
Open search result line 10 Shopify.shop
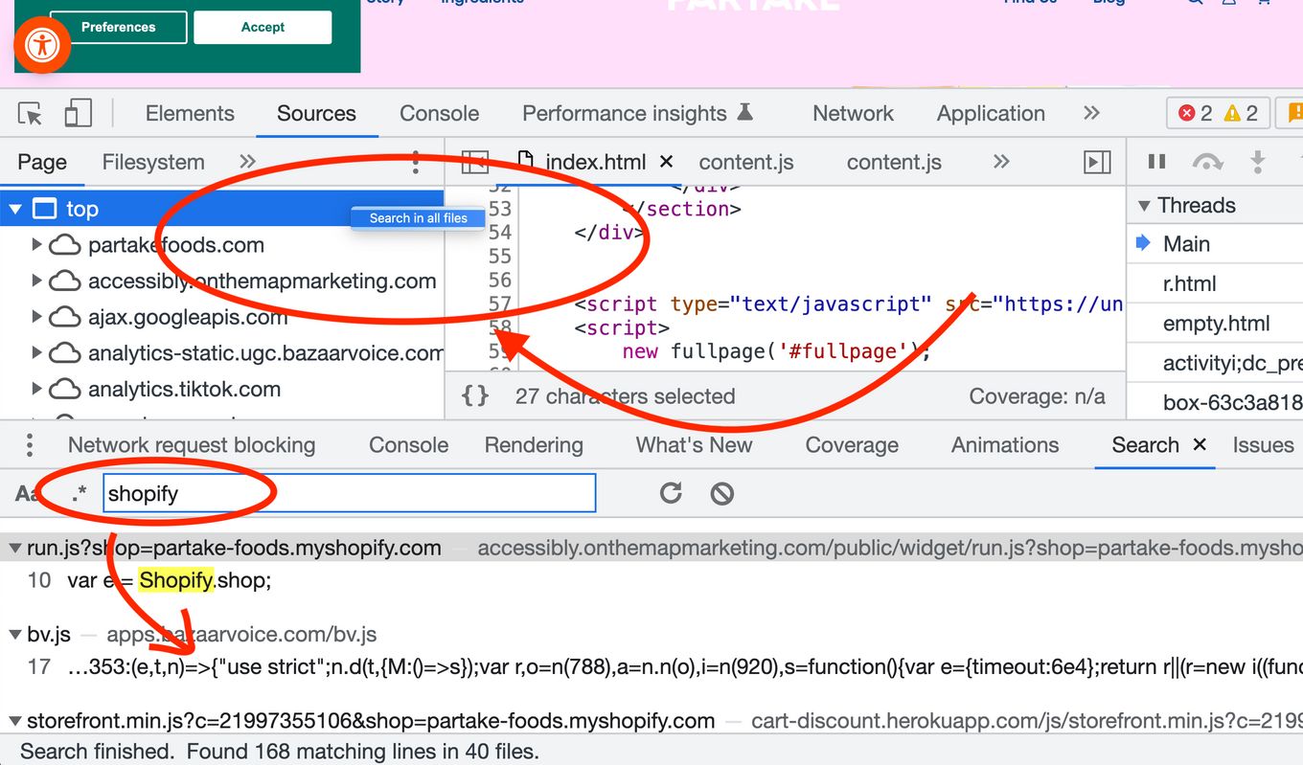[x=169, y=580]
